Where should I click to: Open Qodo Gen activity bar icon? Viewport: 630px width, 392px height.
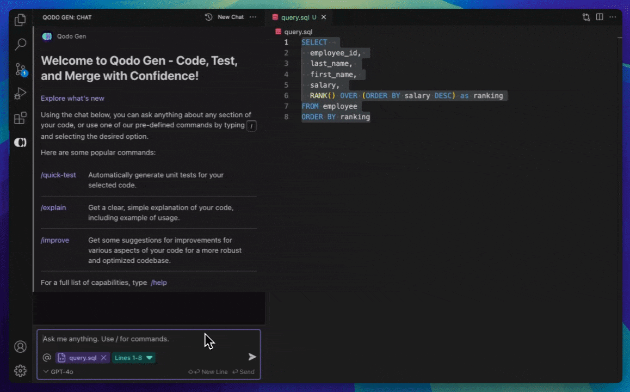[x=20, y=142]
